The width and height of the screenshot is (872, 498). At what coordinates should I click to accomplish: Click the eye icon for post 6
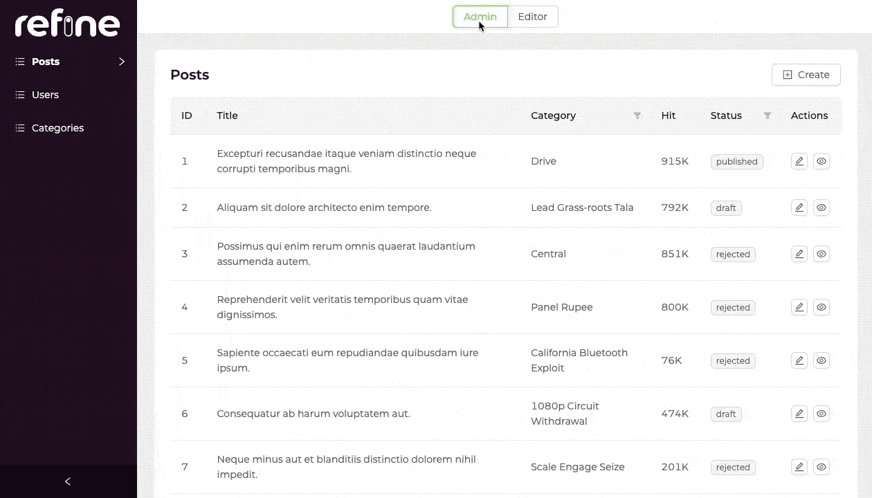tap(821, 414)
